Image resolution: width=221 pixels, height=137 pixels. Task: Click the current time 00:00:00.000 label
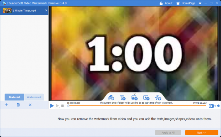tap(74, 103)
